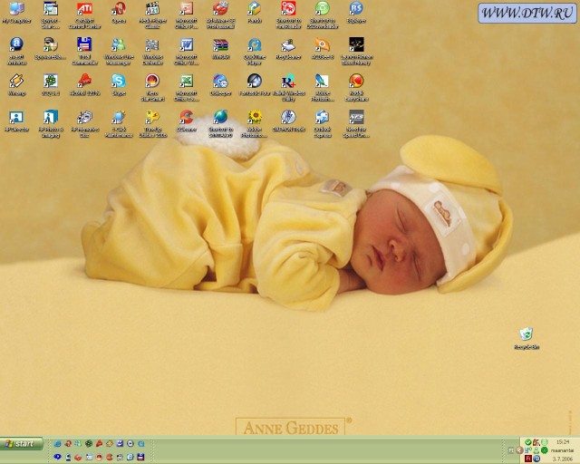Image resolution: width=580 pixels, height=464 pixels.
Task: Click the weekday text maanantai in tray
Action: pos(562,450)
